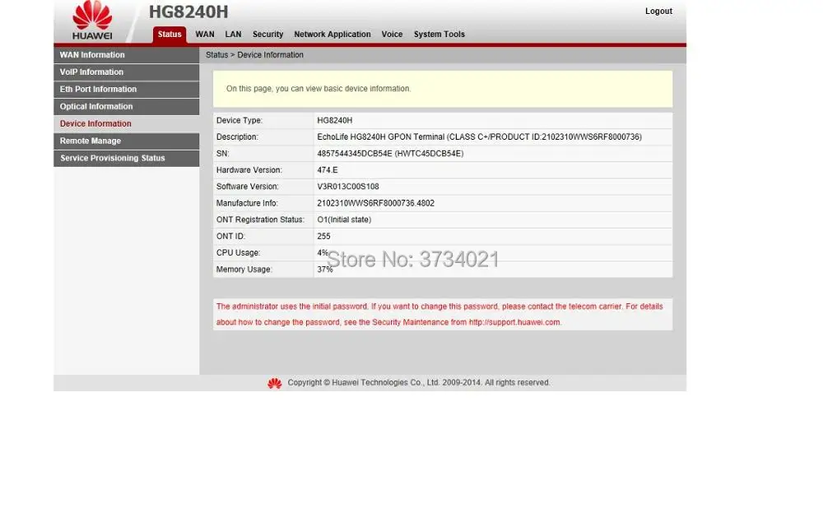The image size is (823, 517).
Task: Click the SN value 4857544345DCB54E
Action: pyautogui.click(x=390, y=154)
